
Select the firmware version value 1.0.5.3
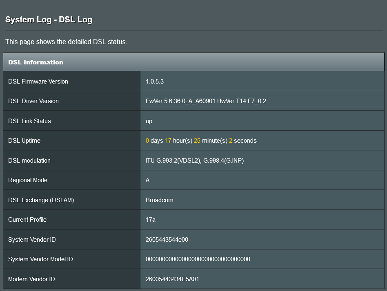point(155,82)
